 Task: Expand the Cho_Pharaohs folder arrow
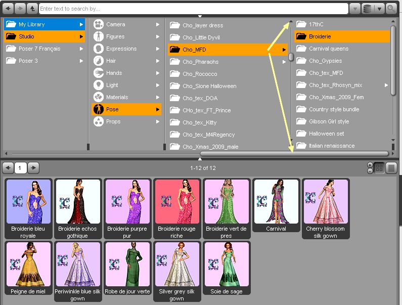(284, 62)
